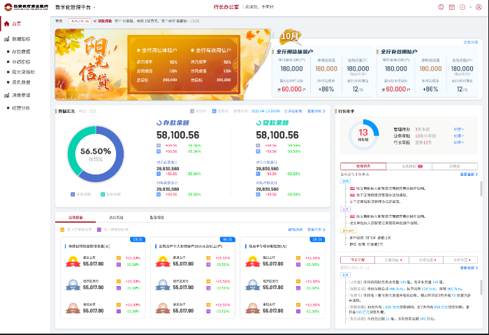
Task: Expand the 数据指标 sidebar group
Action: (21, 39)
